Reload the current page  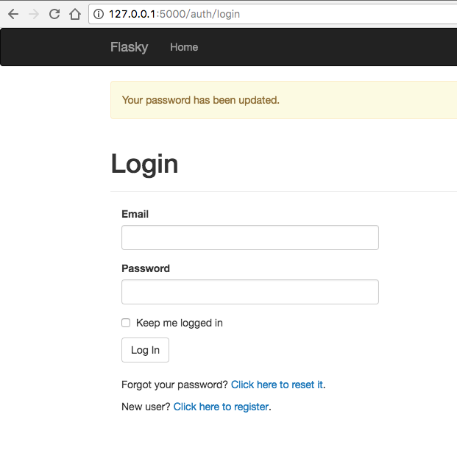point(54,14)
